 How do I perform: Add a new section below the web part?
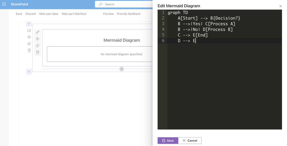[x=29, y=72]
